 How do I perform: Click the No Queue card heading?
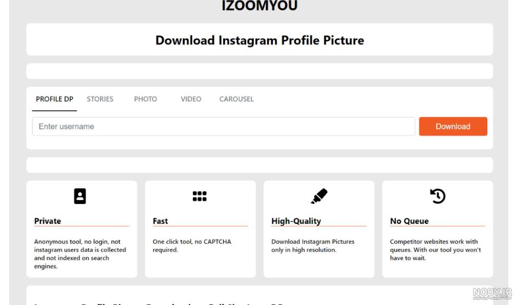tap(409, 221)
